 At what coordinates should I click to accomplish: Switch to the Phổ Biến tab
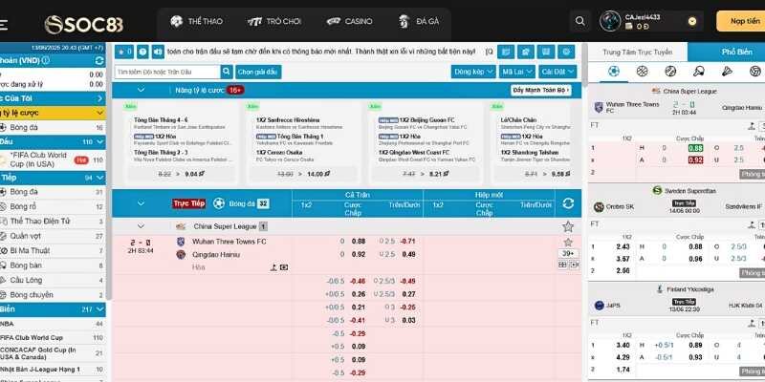pyautogui.click(x=735, y=51)
